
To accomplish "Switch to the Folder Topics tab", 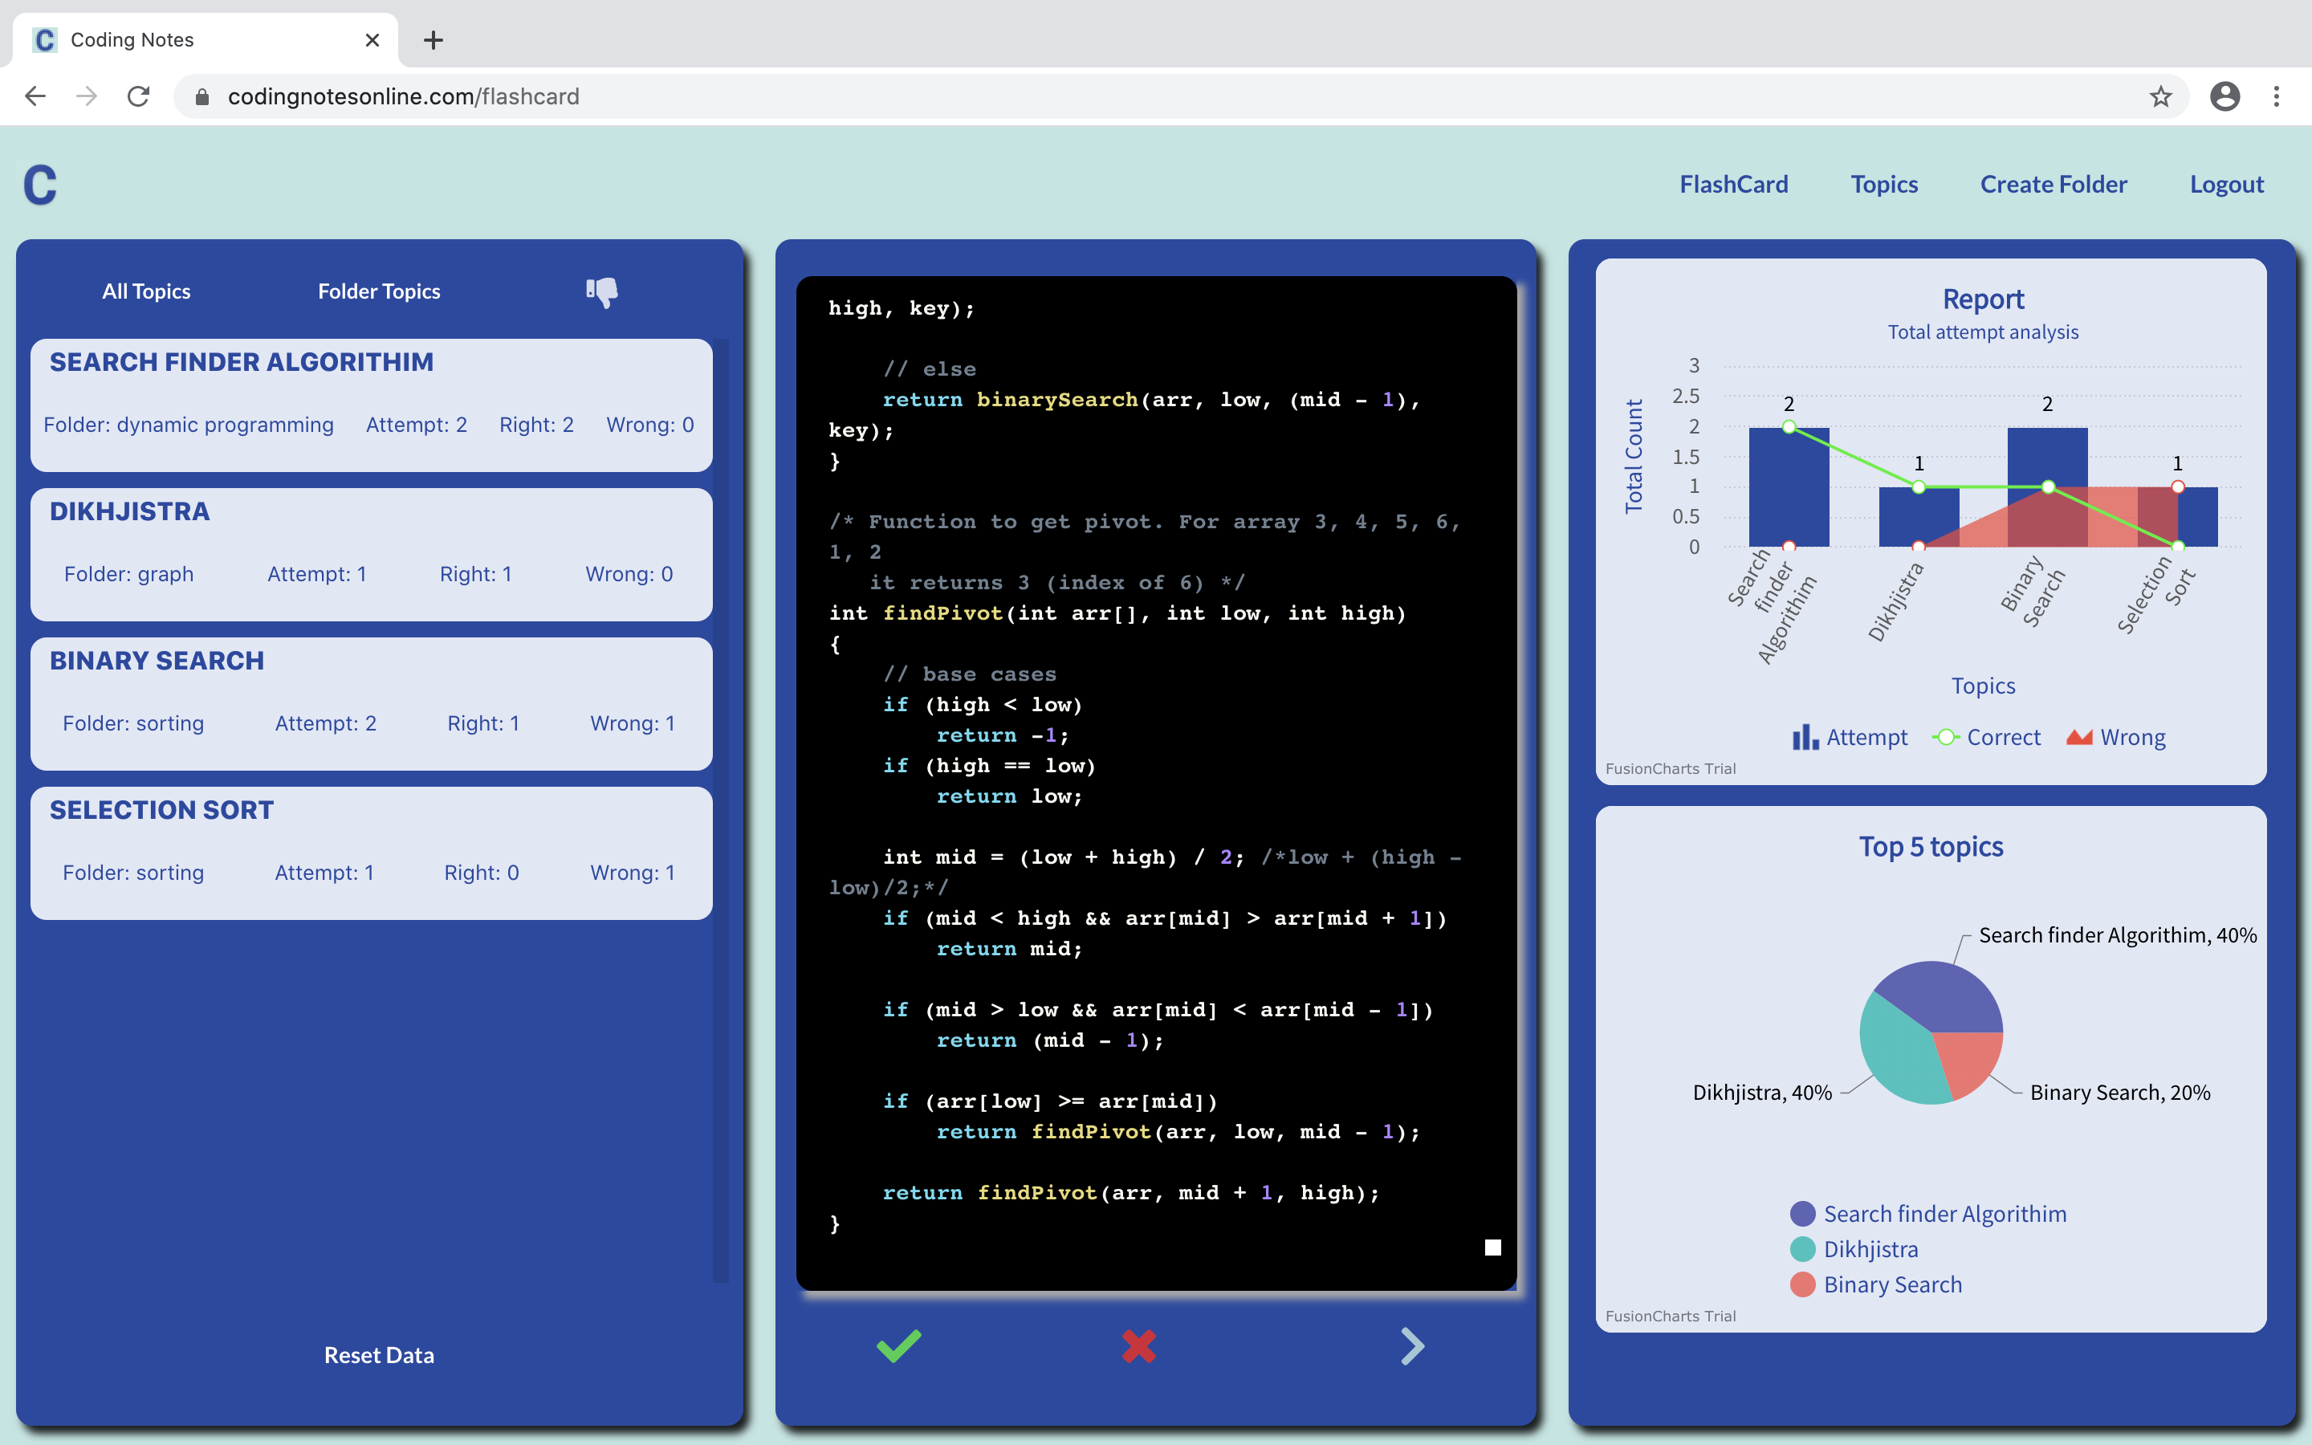I will click(x=378, y=291).
